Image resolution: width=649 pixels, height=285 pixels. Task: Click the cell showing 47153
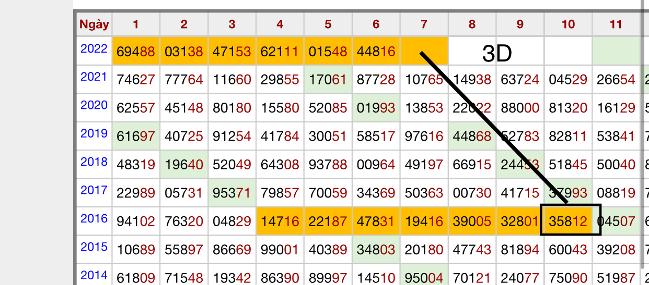pos(232,51)
